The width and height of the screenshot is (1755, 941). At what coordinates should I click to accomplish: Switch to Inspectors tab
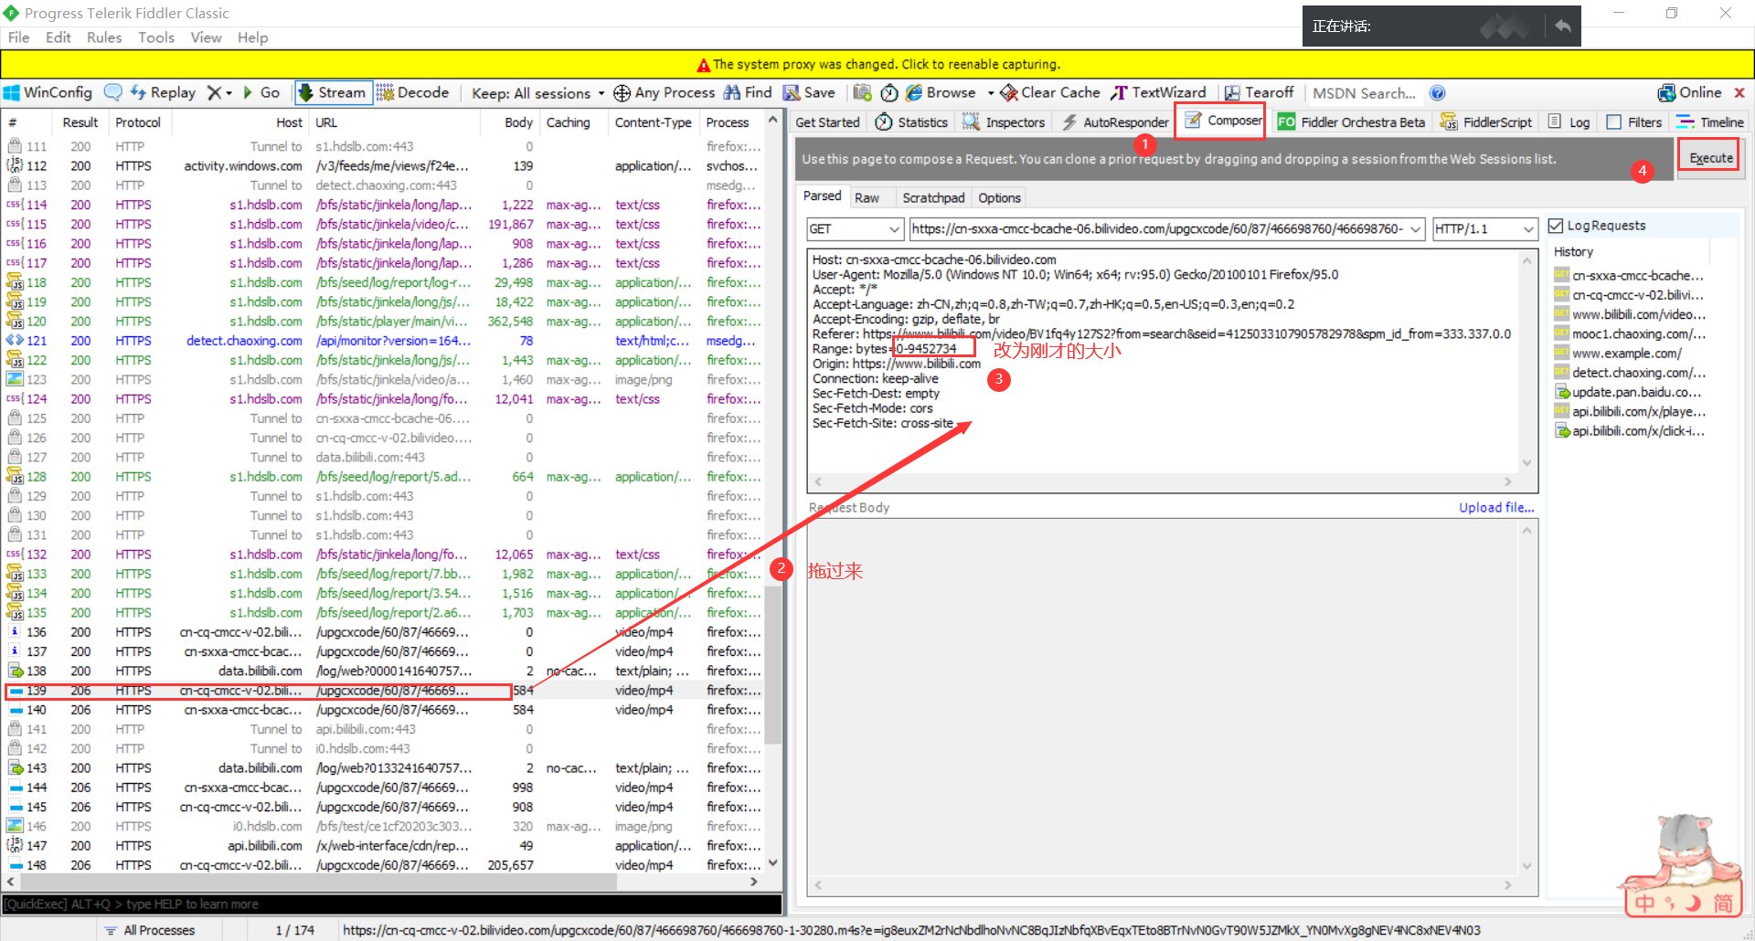pos(1004,122)
